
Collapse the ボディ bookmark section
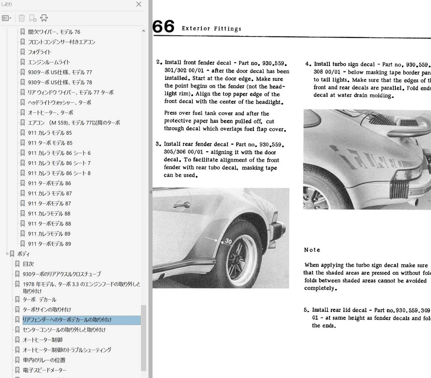7,254
